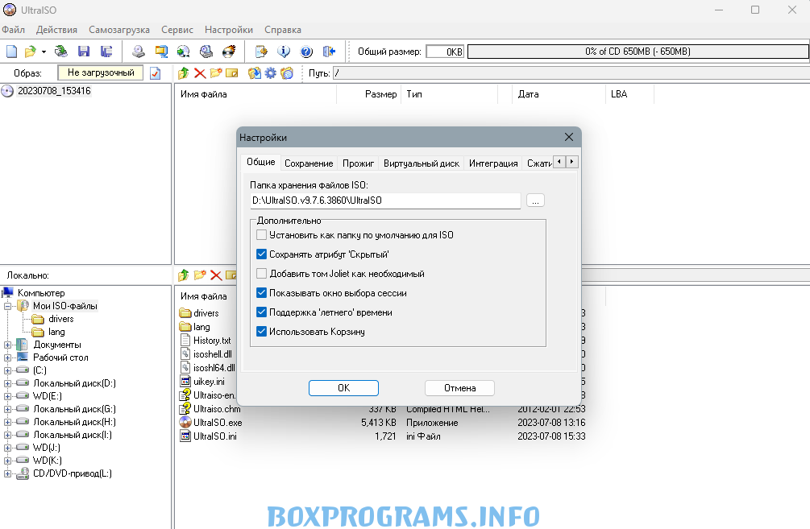Click New folder icon in Локально toolbar
Screen dimensions: 810x529
tap(200, 275)
